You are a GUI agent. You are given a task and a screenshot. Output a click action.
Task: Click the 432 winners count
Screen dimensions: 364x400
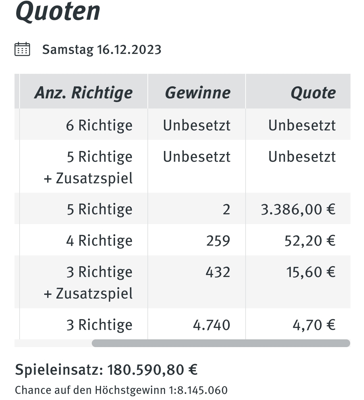pos(218,272)
